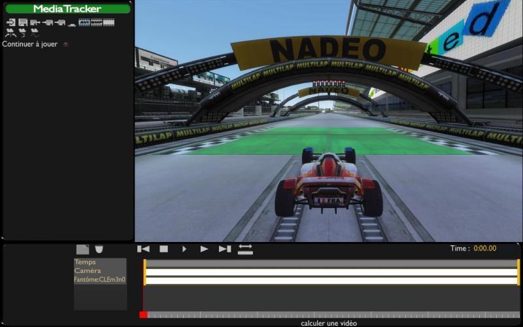Click the BMP film strip icon

click(96, 22)
